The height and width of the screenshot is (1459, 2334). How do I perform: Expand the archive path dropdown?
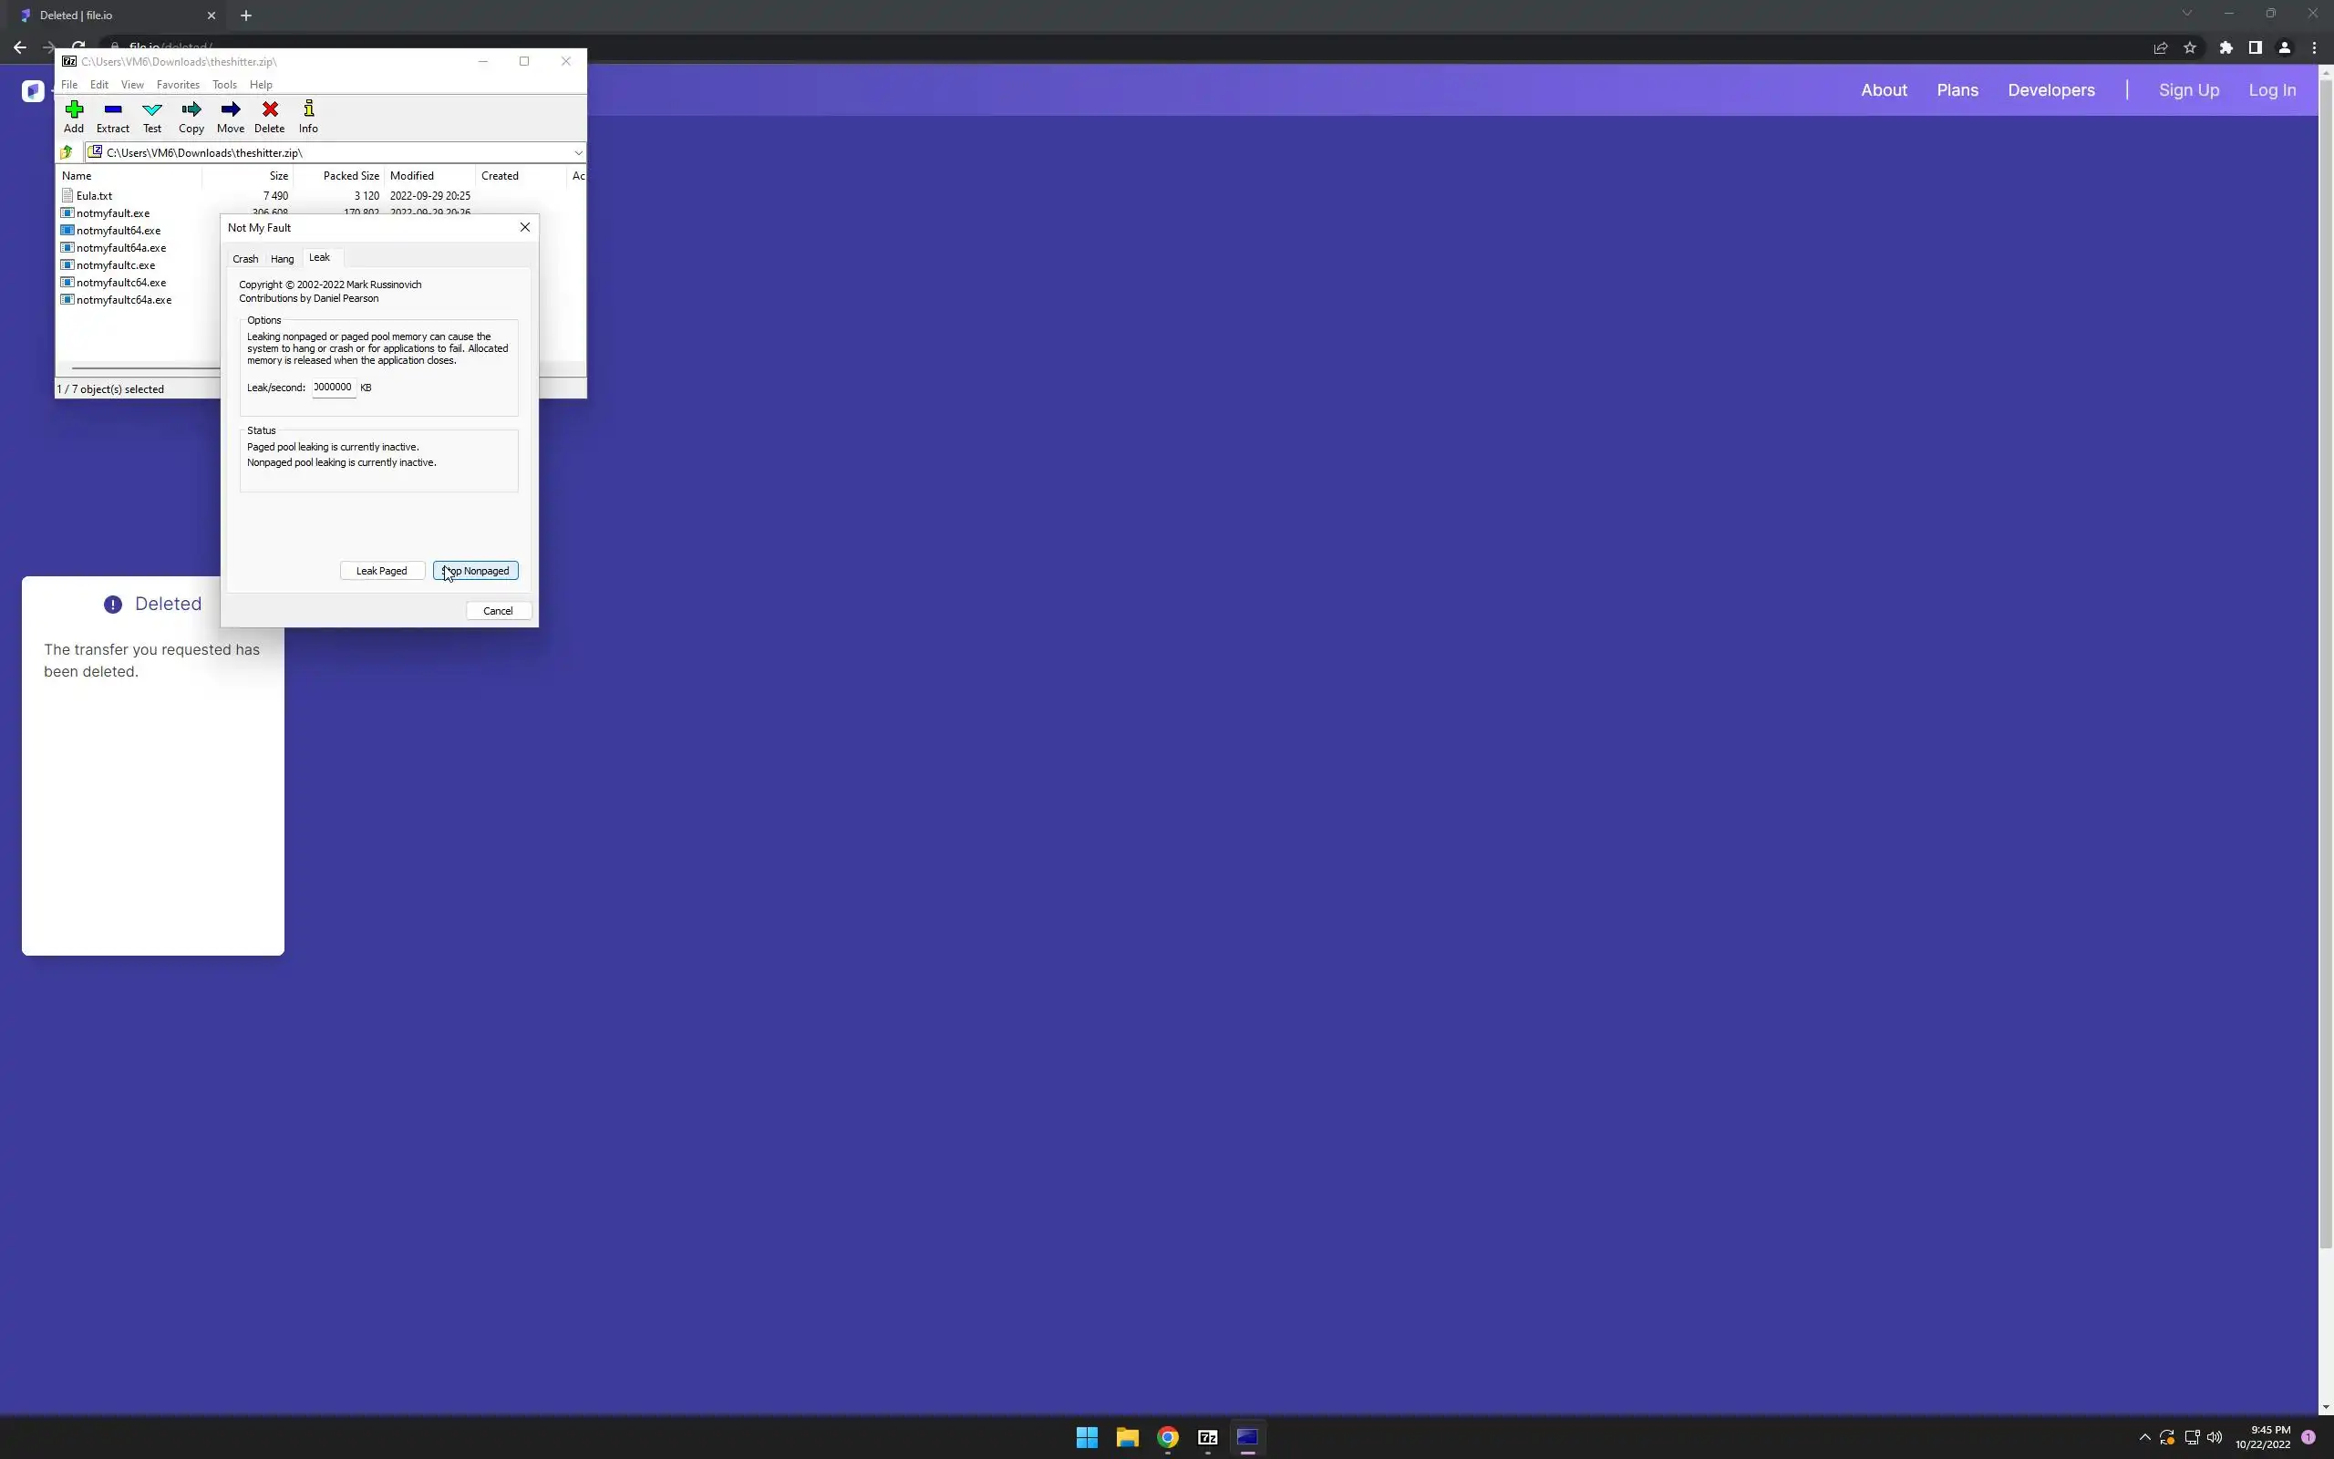point(578,152)
